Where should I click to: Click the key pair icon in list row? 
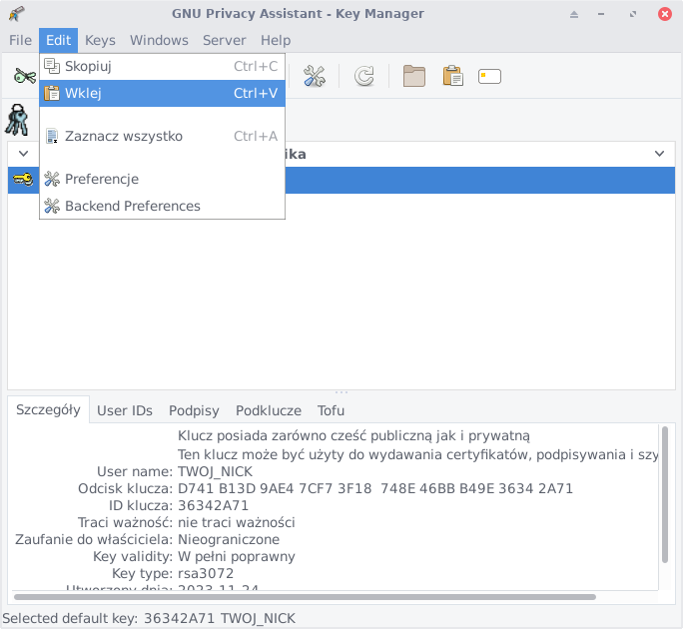(x=22, y=180)
